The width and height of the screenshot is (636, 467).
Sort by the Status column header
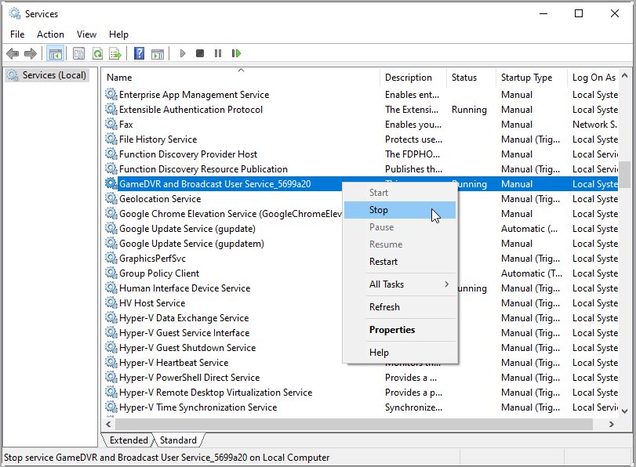[471, 78]
